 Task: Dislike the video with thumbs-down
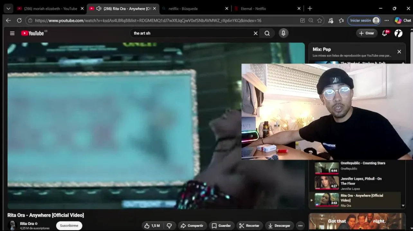click(x=169, y=226)
